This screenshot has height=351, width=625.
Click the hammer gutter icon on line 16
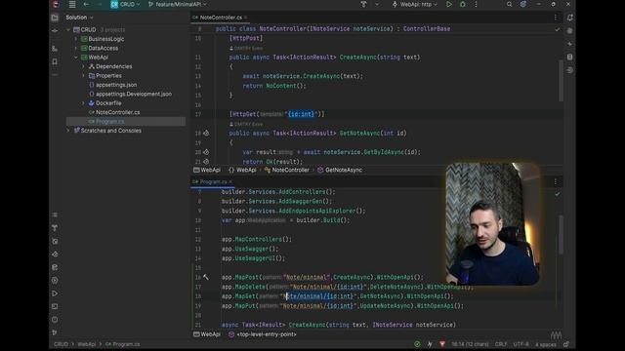206,277
